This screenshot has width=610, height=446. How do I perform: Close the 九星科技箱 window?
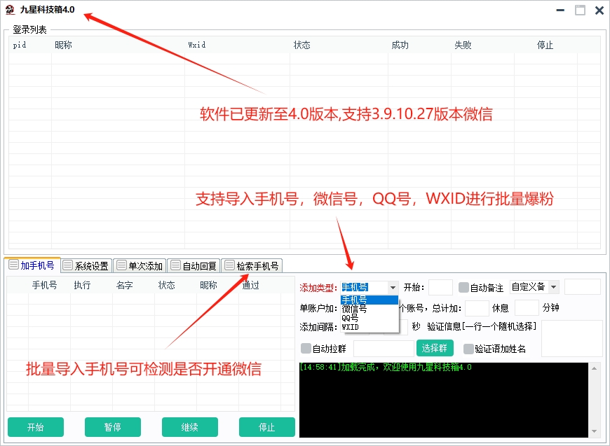coord(599,10)
